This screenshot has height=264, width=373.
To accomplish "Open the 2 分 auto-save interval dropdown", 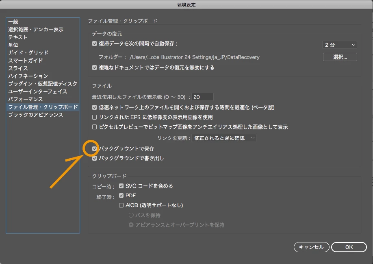I will [339, 45].
